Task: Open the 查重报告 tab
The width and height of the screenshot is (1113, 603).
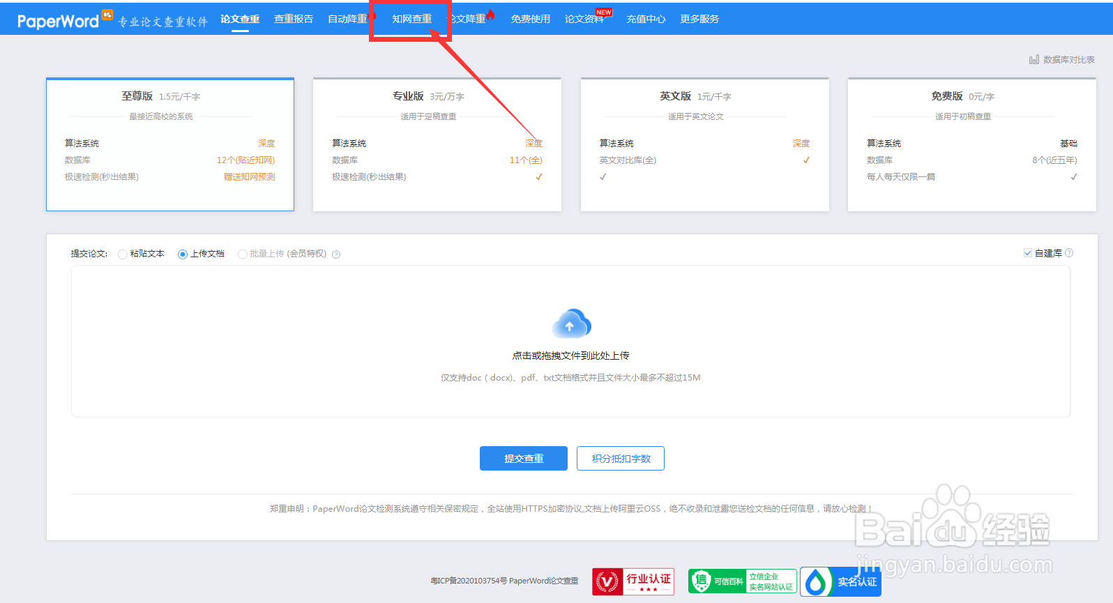Action: [x=294, y=19]
